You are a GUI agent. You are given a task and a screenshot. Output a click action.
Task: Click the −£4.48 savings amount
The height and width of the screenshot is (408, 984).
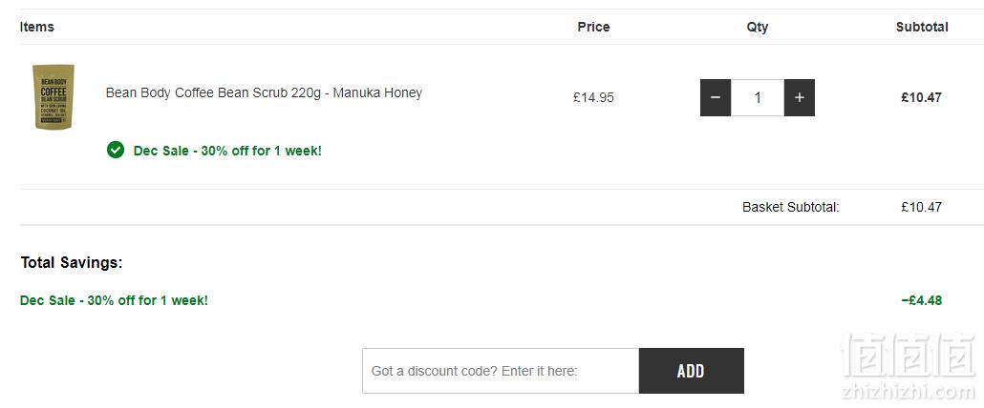[x=921, y=300]
